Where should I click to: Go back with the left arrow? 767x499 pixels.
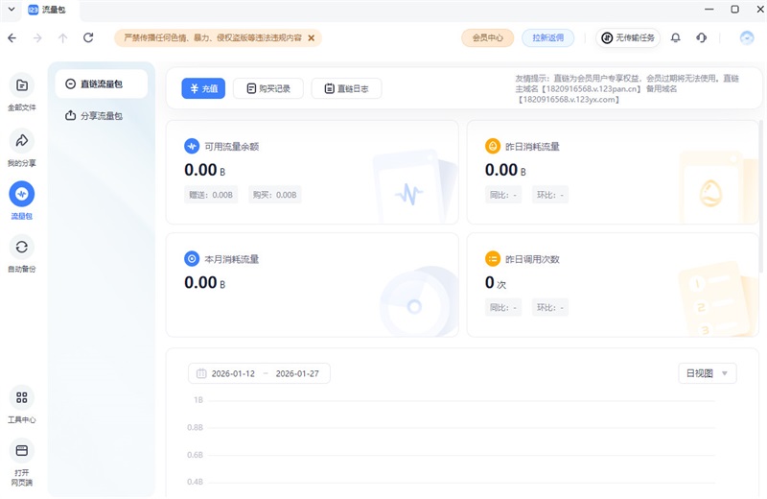(x=12, y=37)
